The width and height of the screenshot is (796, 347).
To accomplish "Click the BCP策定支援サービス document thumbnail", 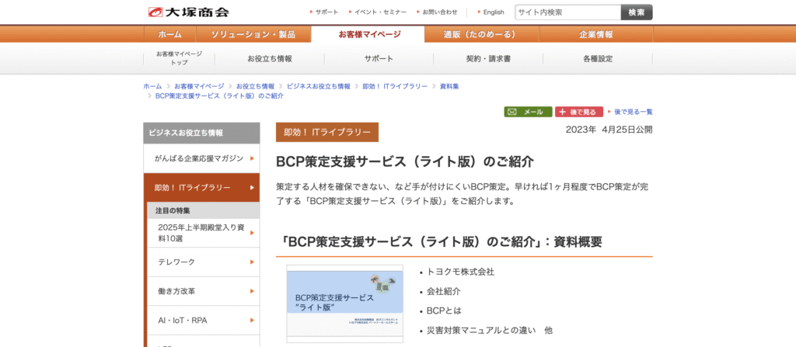I will pos(345,304).
